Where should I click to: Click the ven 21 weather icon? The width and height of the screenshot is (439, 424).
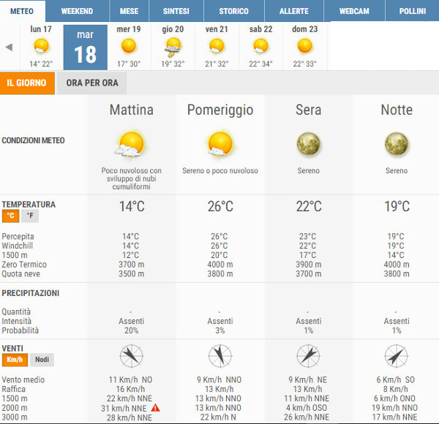point(217,46)
